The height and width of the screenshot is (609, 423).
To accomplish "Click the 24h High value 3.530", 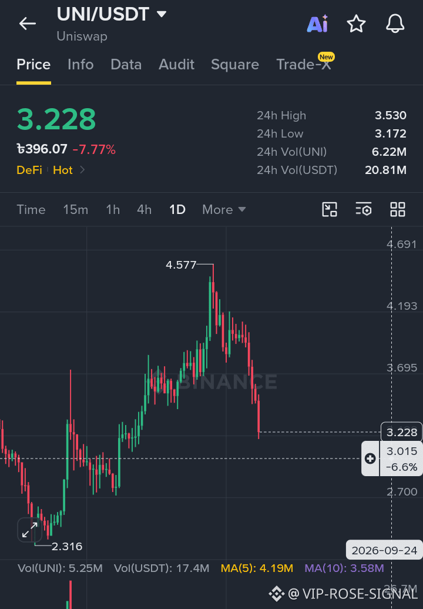I will [x=391, y=115].
